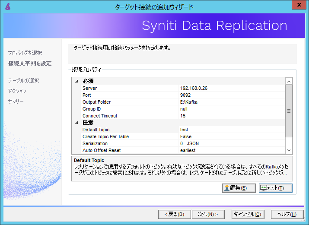Select the Serialization value 0 - JSON
Viewport: 309px width, 225px height.
(x=232, y=143)
